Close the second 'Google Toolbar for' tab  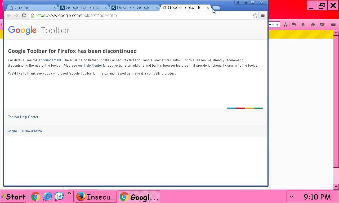click(x=106, y=8)
